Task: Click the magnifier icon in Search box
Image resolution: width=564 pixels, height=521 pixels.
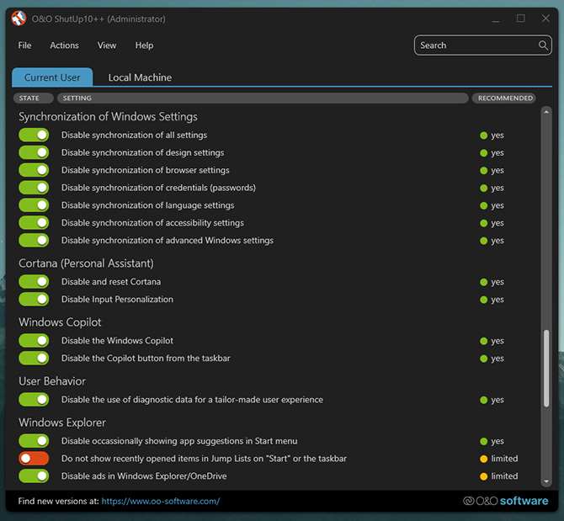Action: 543,45
